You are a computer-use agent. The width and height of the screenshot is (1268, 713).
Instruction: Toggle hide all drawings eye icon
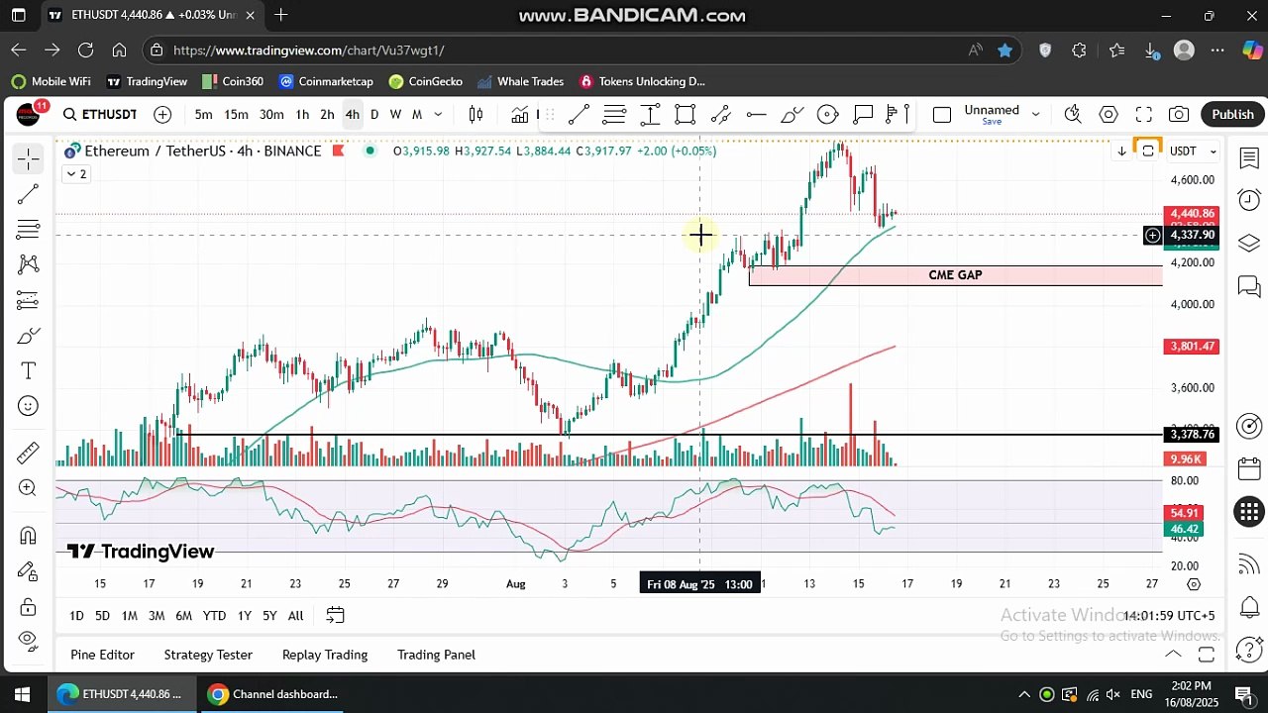click(28, 639)
